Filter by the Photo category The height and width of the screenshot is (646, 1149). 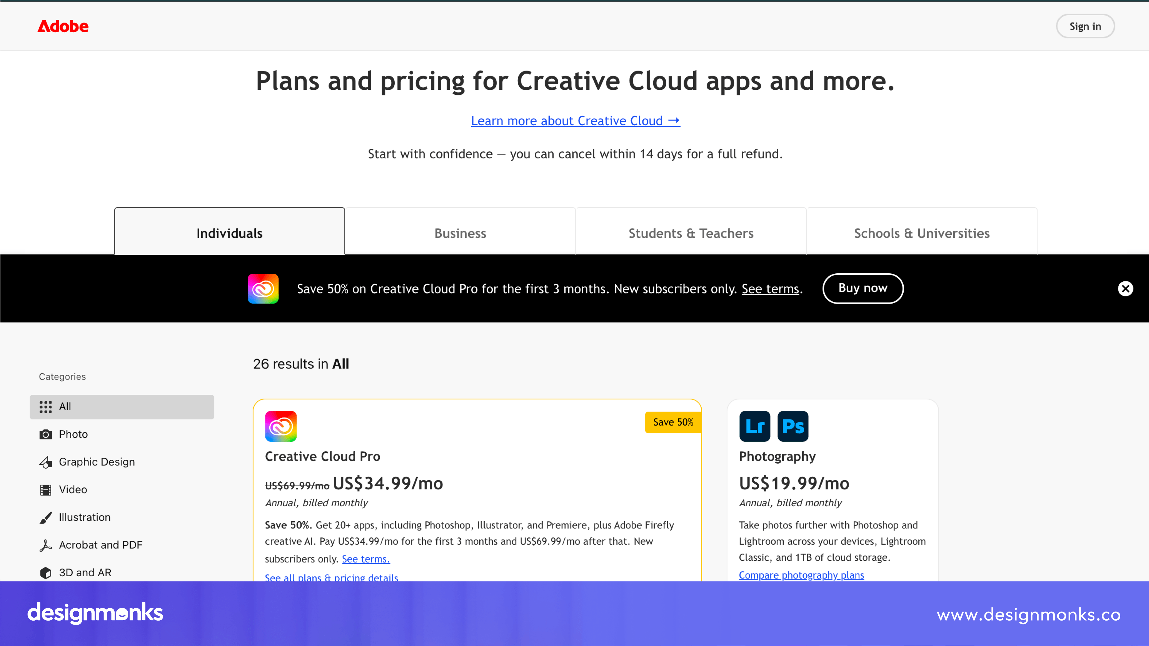click(122, 434)
